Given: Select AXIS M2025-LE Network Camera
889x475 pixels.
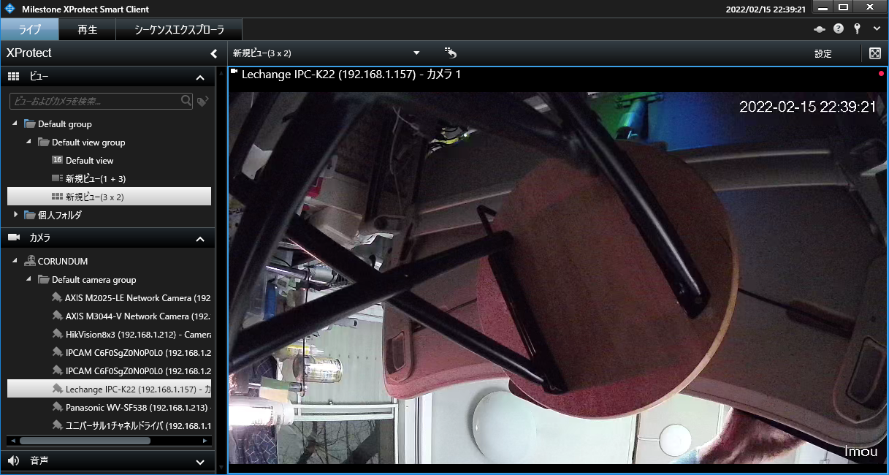Looking at the screenshot, I should coord(138,298).
